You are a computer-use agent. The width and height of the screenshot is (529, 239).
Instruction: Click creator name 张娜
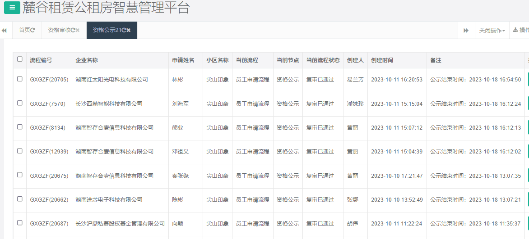(352, 199)
